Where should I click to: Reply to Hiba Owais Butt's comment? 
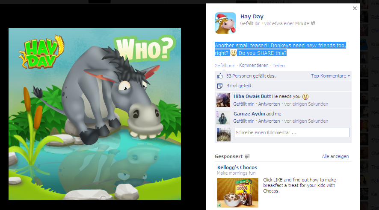click(269, 104)
